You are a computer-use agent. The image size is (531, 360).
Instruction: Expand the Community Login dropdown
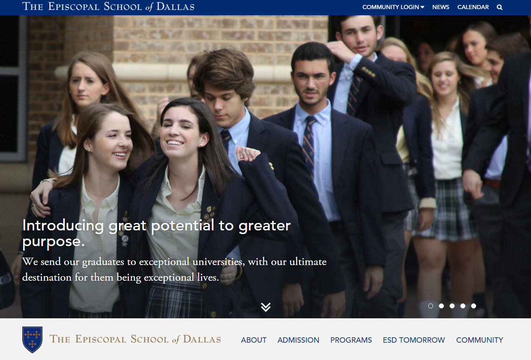click(x=393, y=7)
